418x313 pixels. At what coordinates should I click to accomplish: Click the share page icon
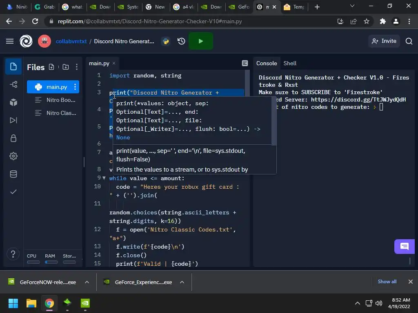point(354,21)
